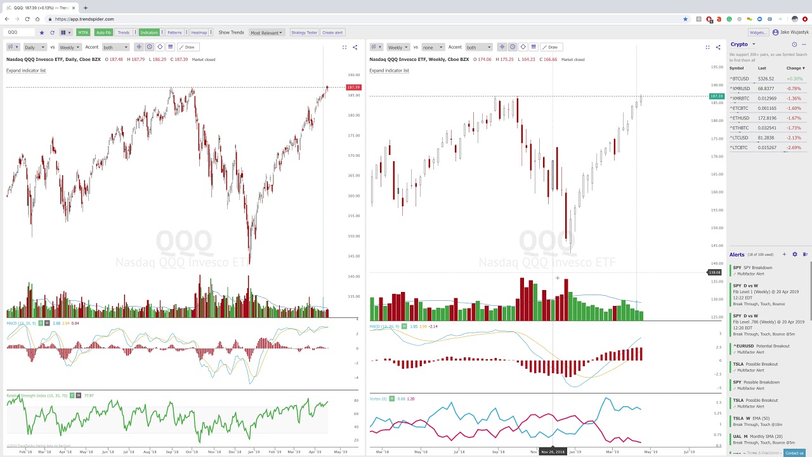The height and width of the screenshot is (457, 812).
Task: Toggle right chart crosshair icon
Action: click(x=523, y=47)
